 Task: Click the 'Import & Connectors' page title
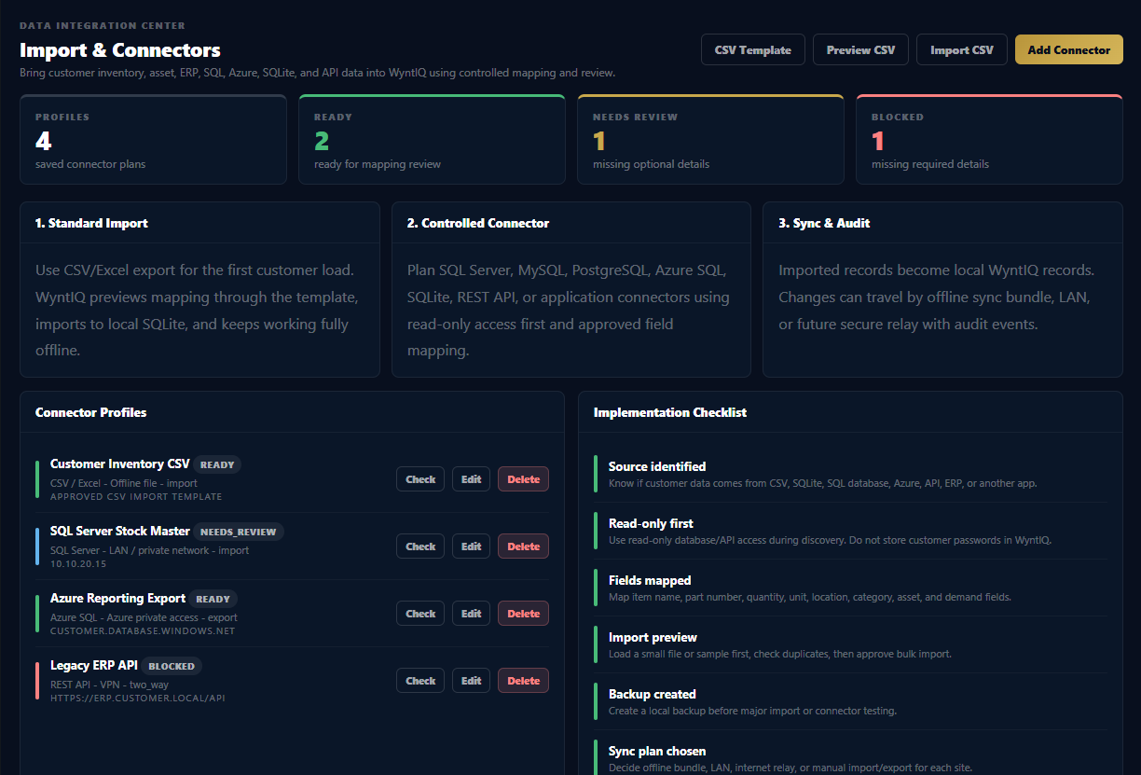point(120,50)
